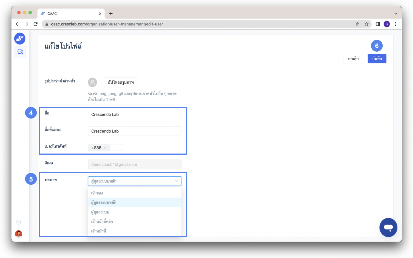Click the browser share icon
The height and width of the screenshot is (258, 413).
click(x=358, y=24)
